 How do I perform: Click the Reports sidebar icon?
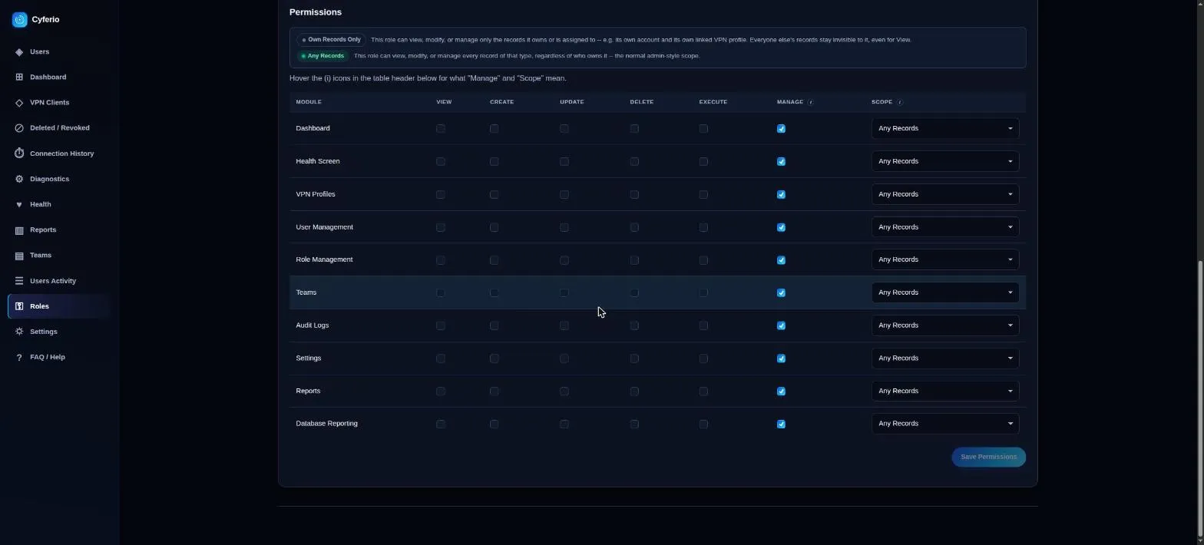pyautogui.click(x=19, y=230)
